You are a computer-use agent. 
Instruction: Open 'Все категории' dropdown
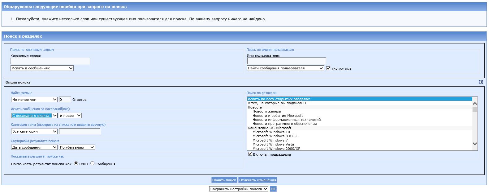(x=34, y=131)
